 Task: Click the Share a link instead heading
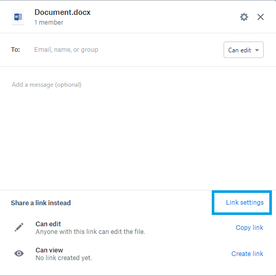click(41, 203)
